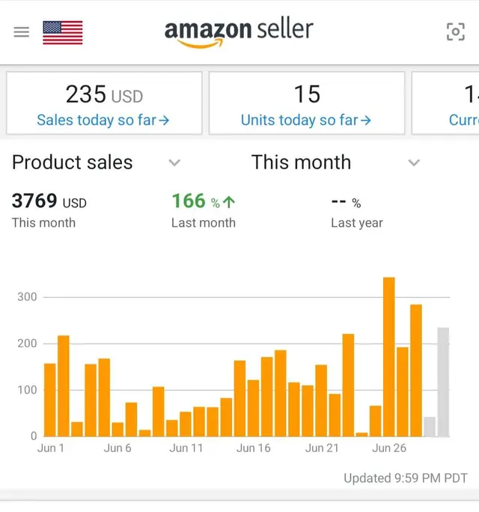Image resolution: width=479 pixels, height=512 pixels.
Task: Tap the Last month 166% comparison
Action: click(204, 210)
